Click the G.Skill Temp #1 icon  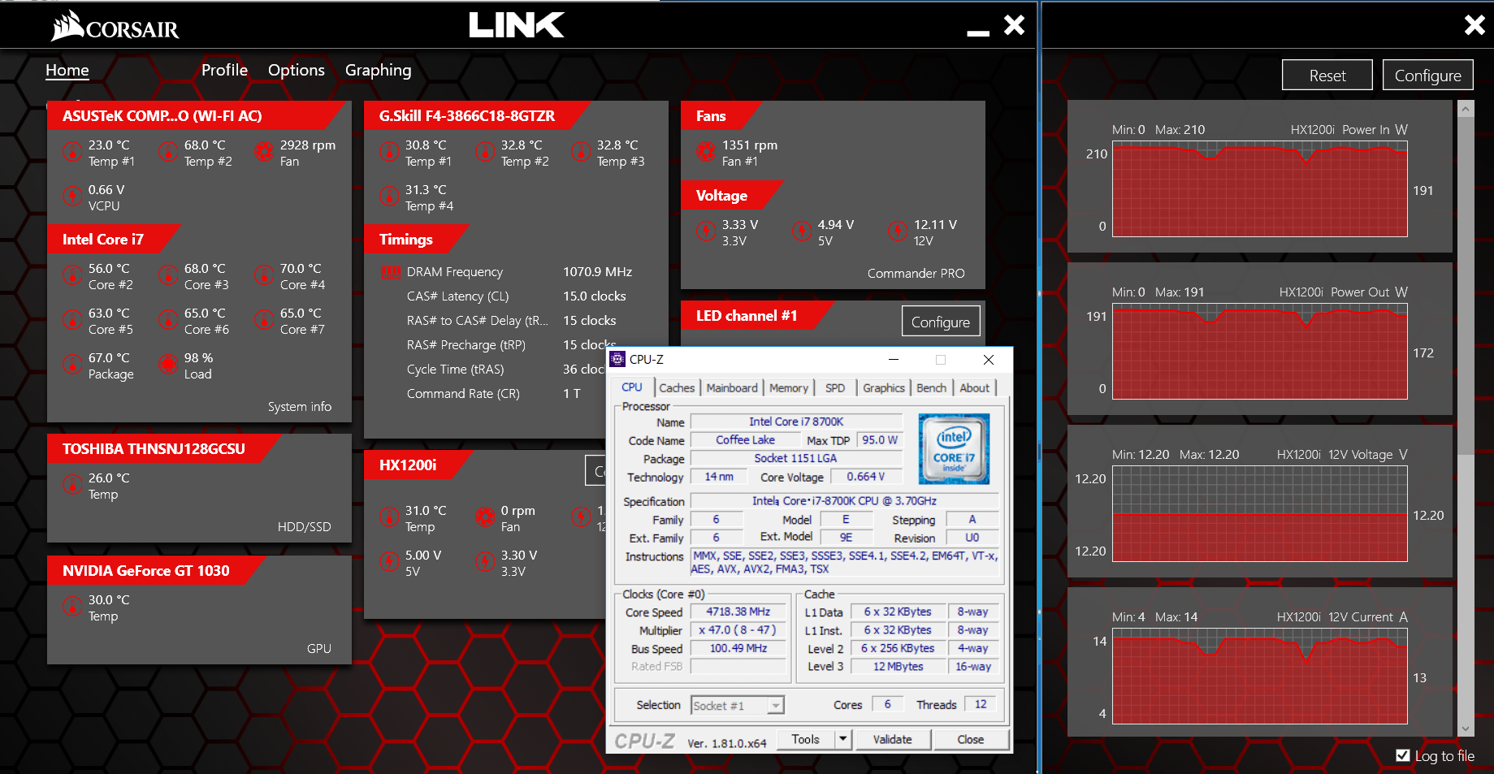click(x=389, y=151)
